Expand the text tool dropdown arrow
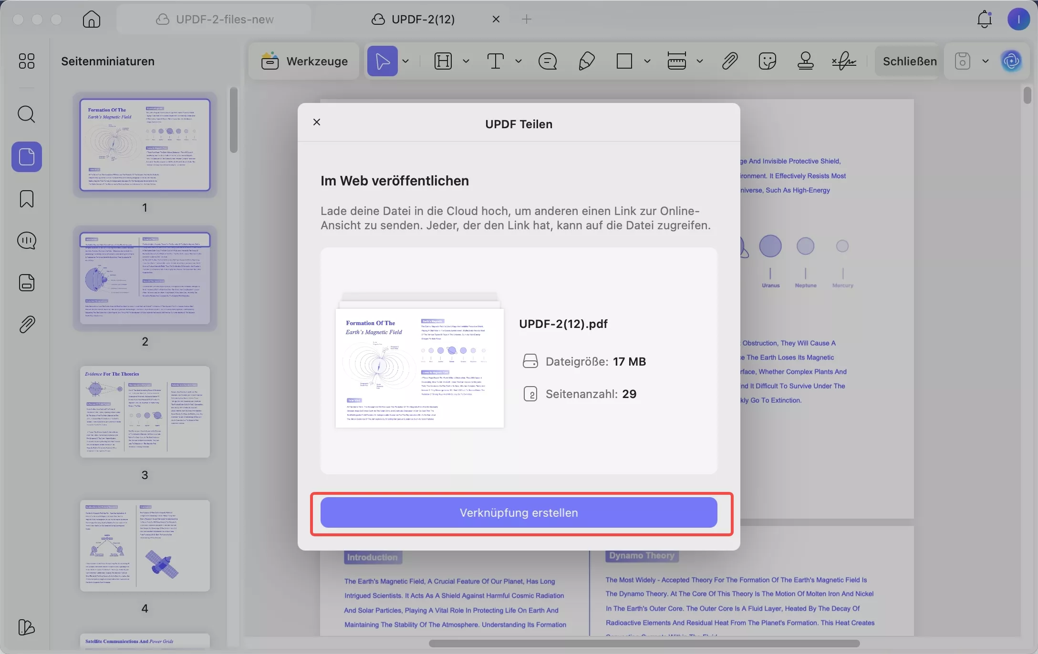1038x654 pixels. (x=519, y=61)
